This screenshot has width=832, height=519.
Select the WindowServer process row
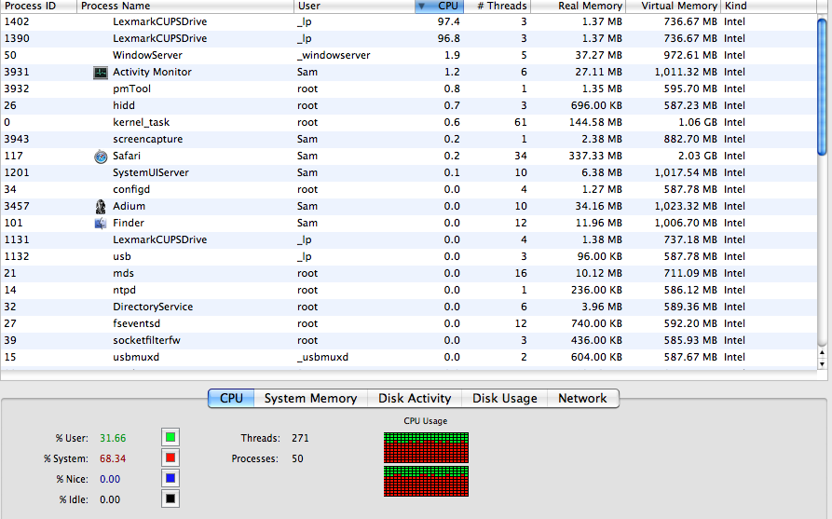[x=409, y=55]
